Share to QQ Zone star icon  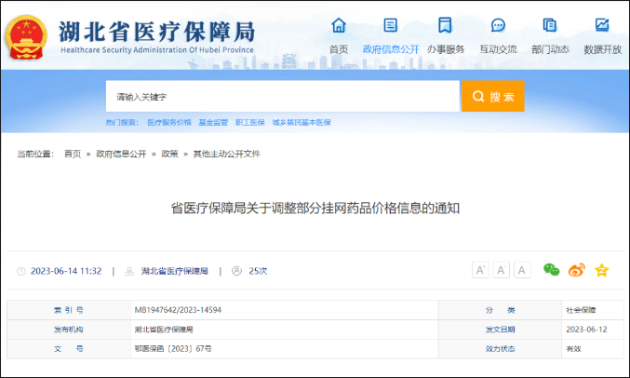click(x=602, y=270)
